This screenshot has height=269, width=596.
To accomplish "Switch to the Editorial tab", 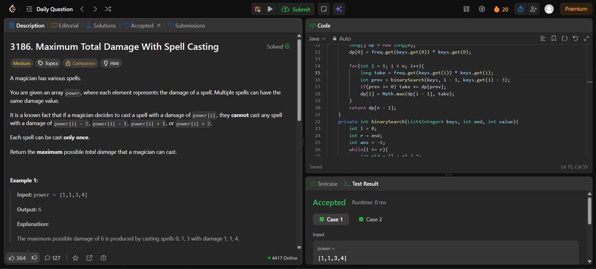I will 65,25.
